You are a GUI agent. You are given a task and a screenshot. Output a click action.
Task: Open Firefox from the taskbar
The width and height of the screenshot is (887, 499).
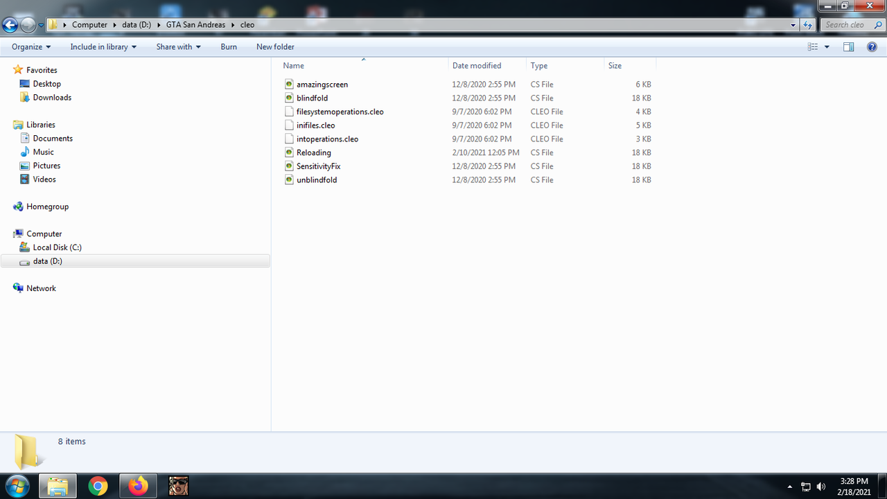point(138,487)
